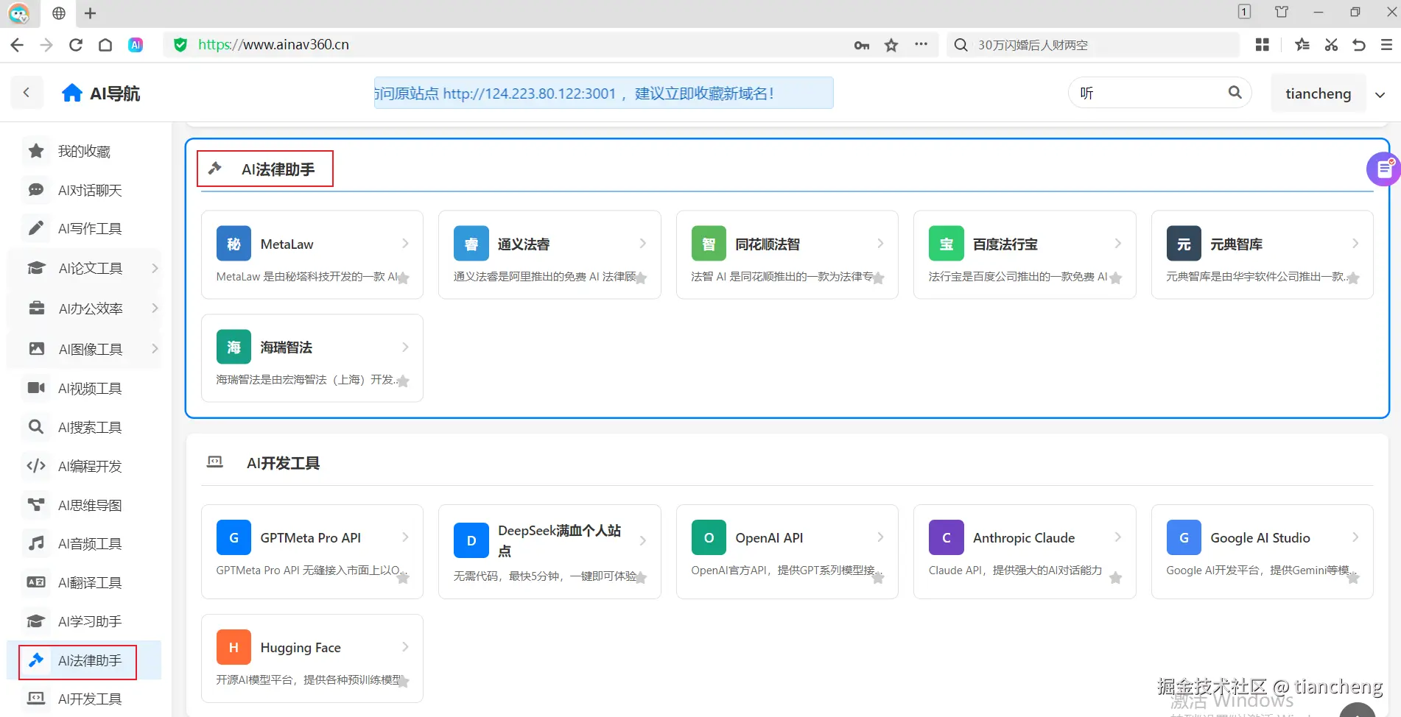Image resolution: width=1401 pixels, height=717 pixels.
Task: Click the AI navigation home icon in header
Action: 71,92
